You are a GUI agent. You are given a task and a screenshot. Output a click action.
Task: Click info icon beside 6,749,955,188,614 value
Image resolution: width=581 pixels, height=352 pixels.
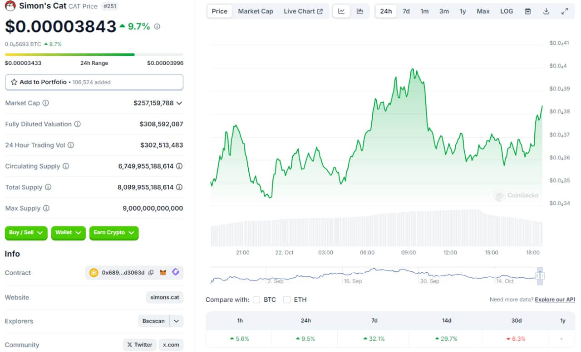(179, 166)
